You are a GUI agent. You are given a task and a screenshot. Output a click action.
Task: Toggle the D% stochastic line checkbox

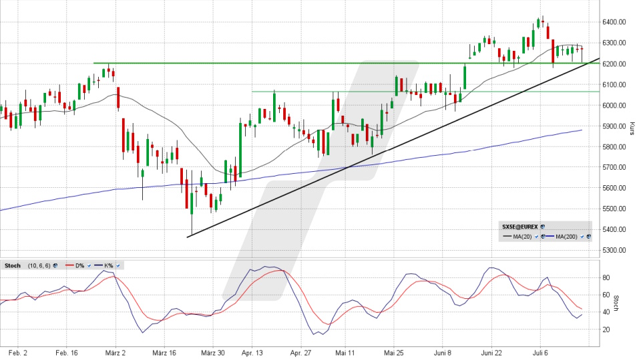click(x=89, y=265)
